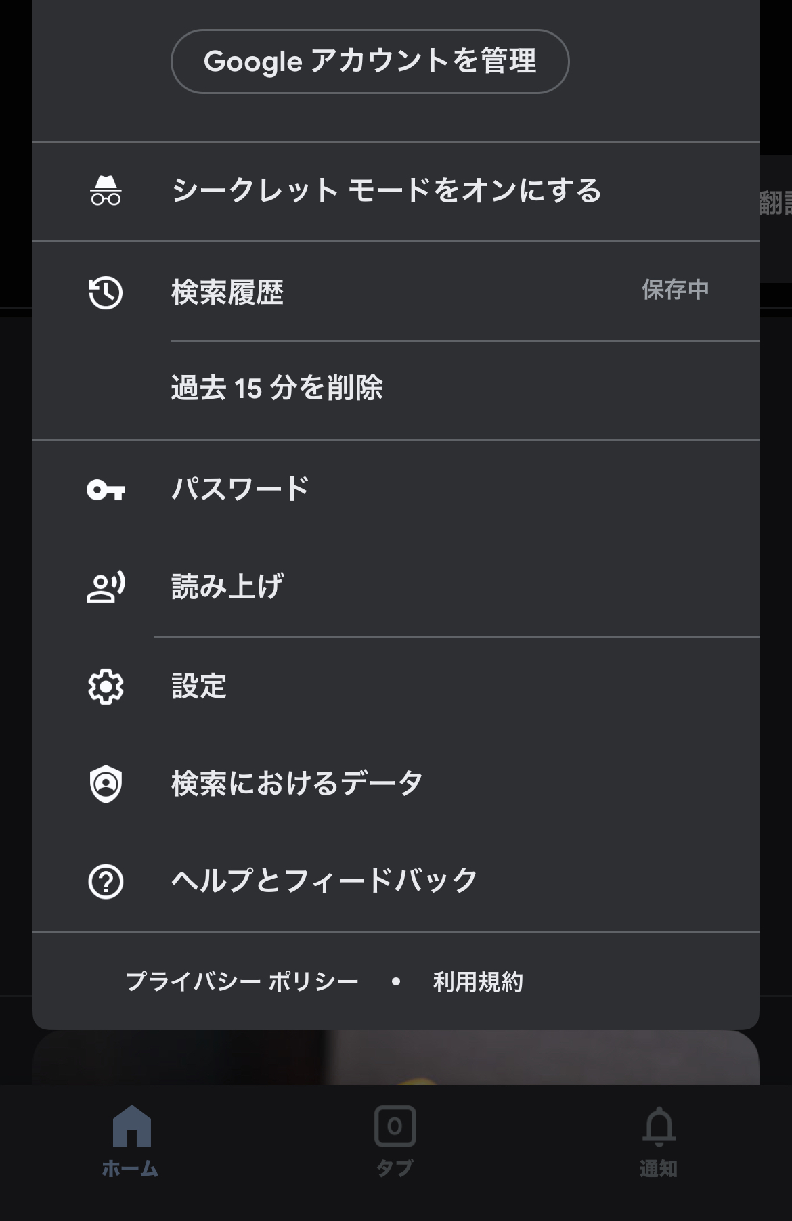Open 検索履歴 menu entry
The width and height of the screenshot is (792, 1221).
pyautogui.click(x=227, y=293)
